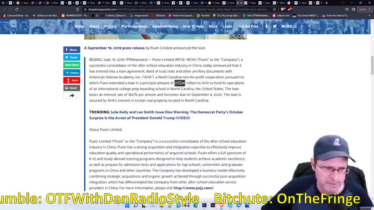Tweet the article with the Tweet button

pyautogui.click(x=71, y=57)
